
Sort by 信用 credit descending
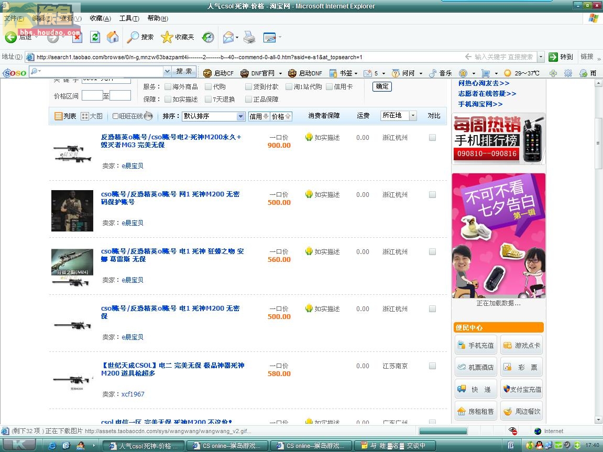point(259,116)
